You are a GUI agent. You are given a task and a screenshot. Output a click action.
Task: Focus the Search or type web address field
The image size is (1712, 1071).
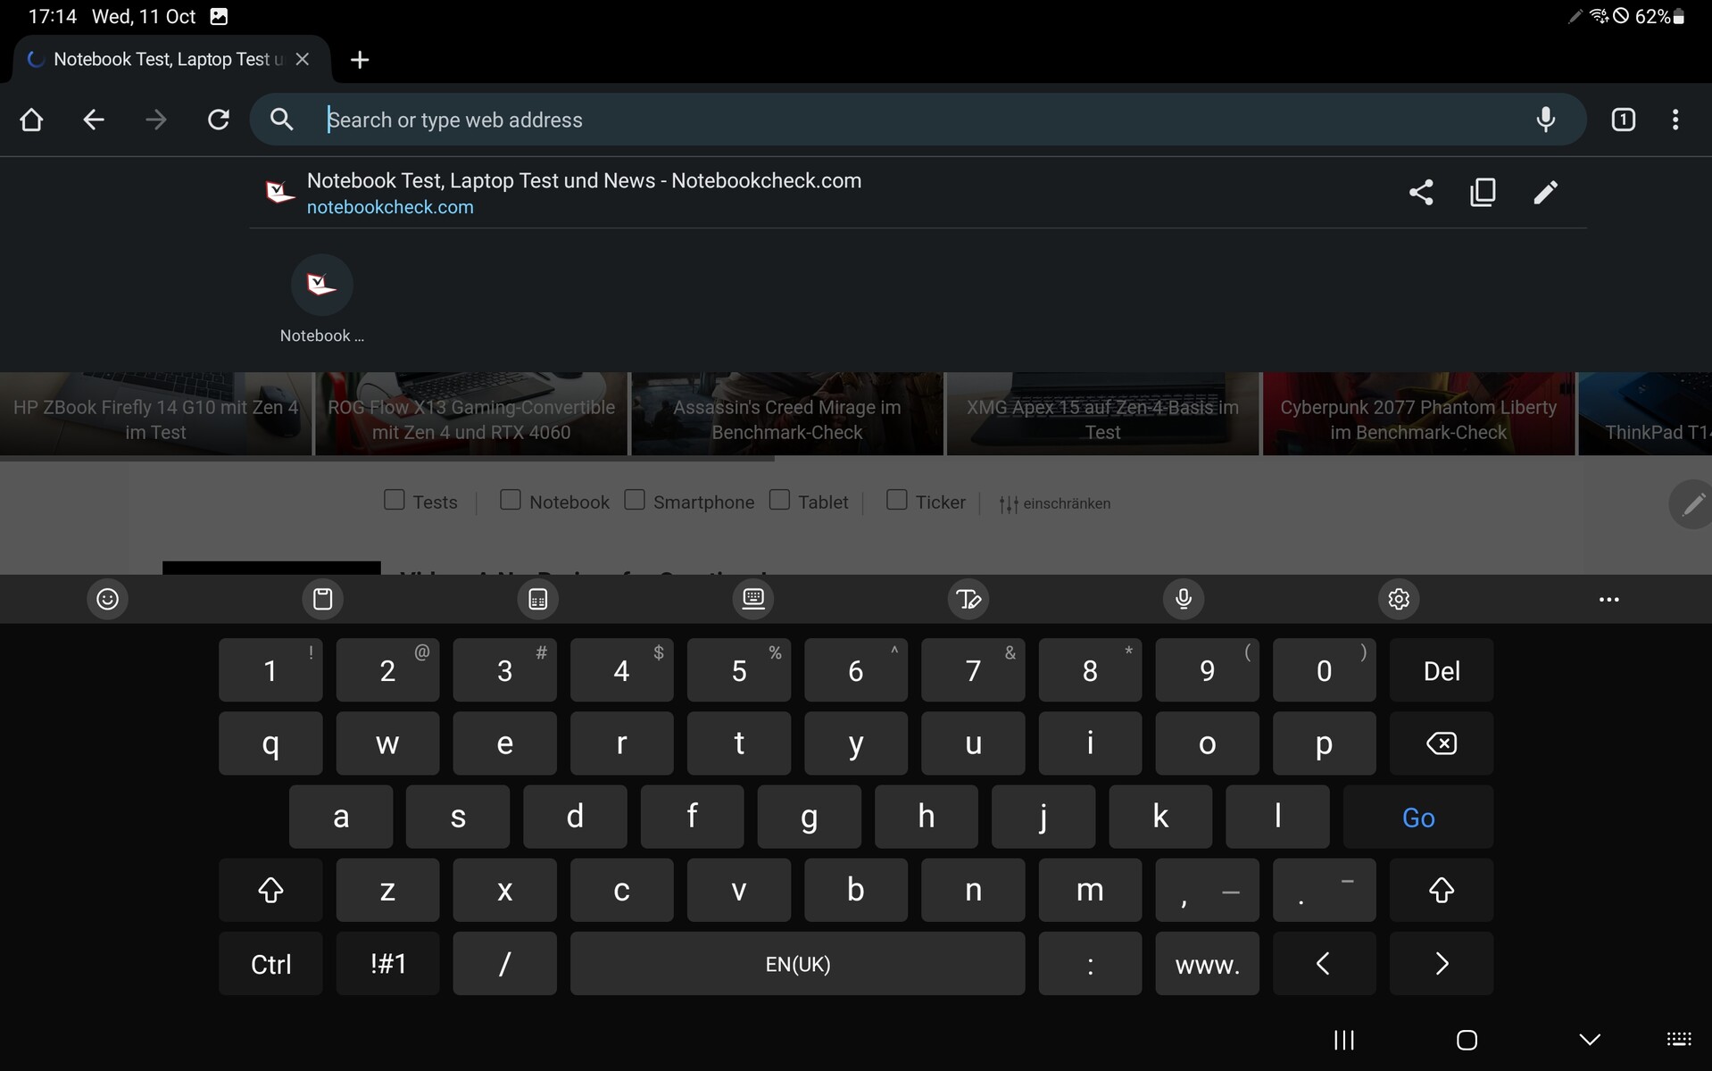point(919,120)
